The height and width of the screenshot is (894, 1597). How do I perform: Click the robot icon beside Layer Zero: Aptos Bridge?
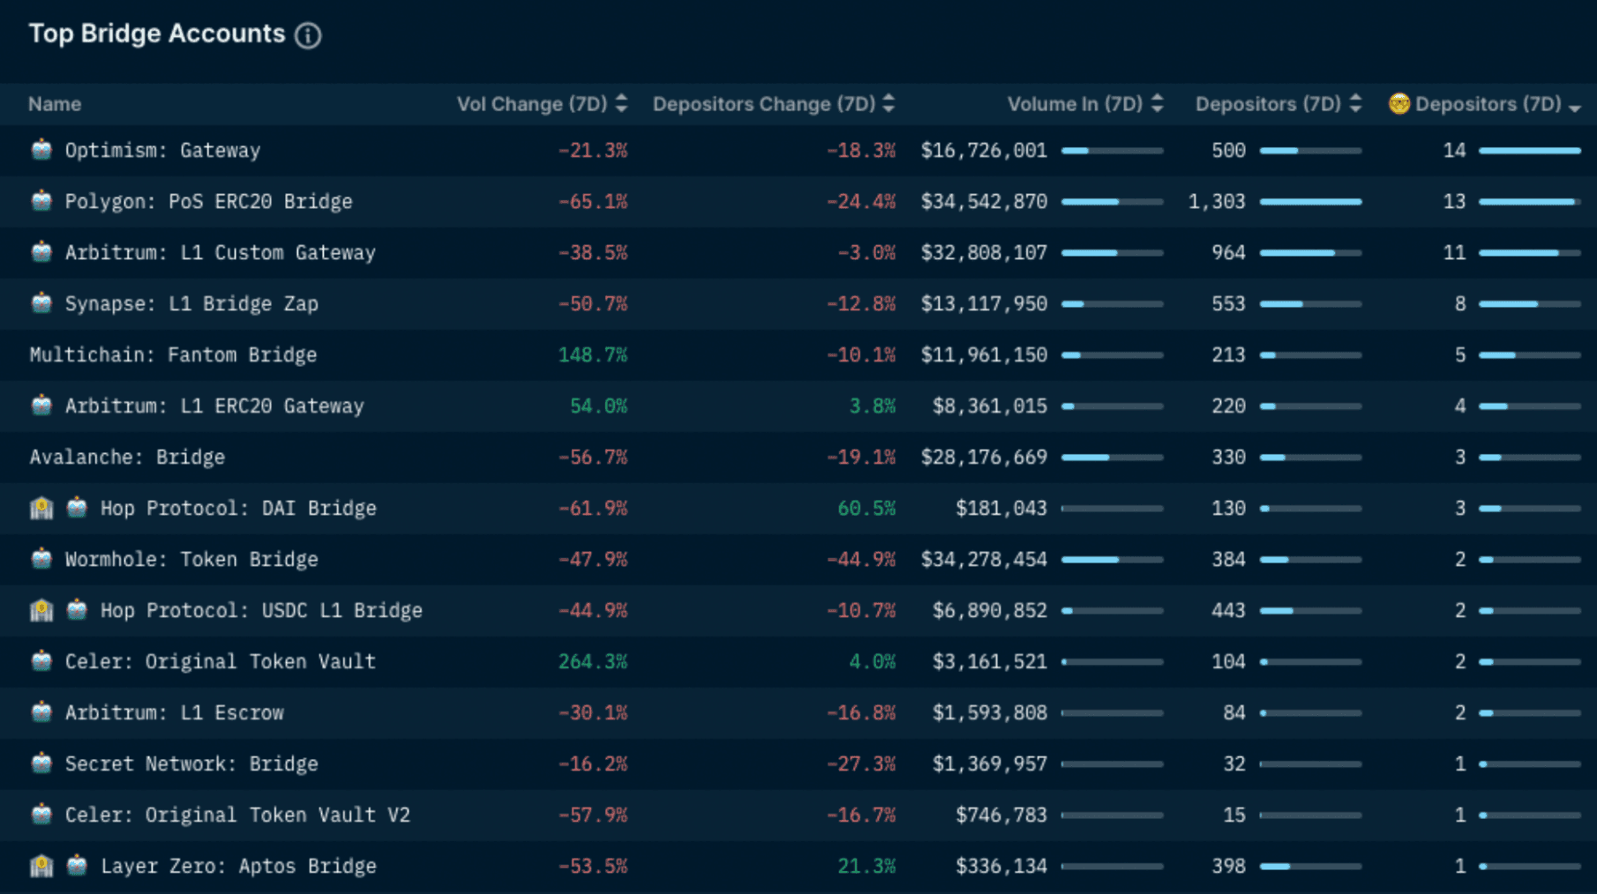(x=77, y=866)
